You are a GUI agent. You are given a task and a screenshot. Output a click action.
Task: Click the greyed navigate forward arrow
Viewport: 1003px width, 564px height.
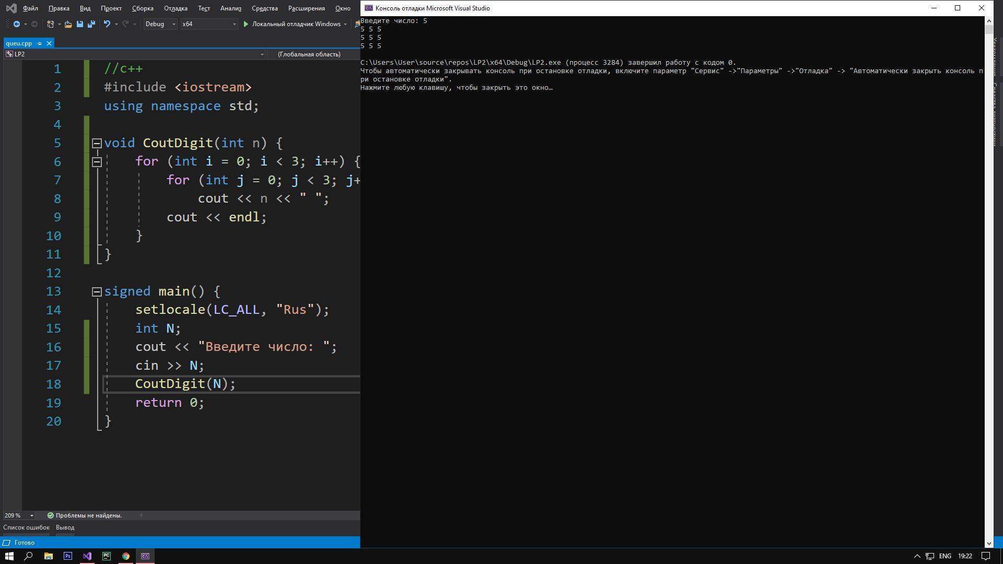point(34,24)
